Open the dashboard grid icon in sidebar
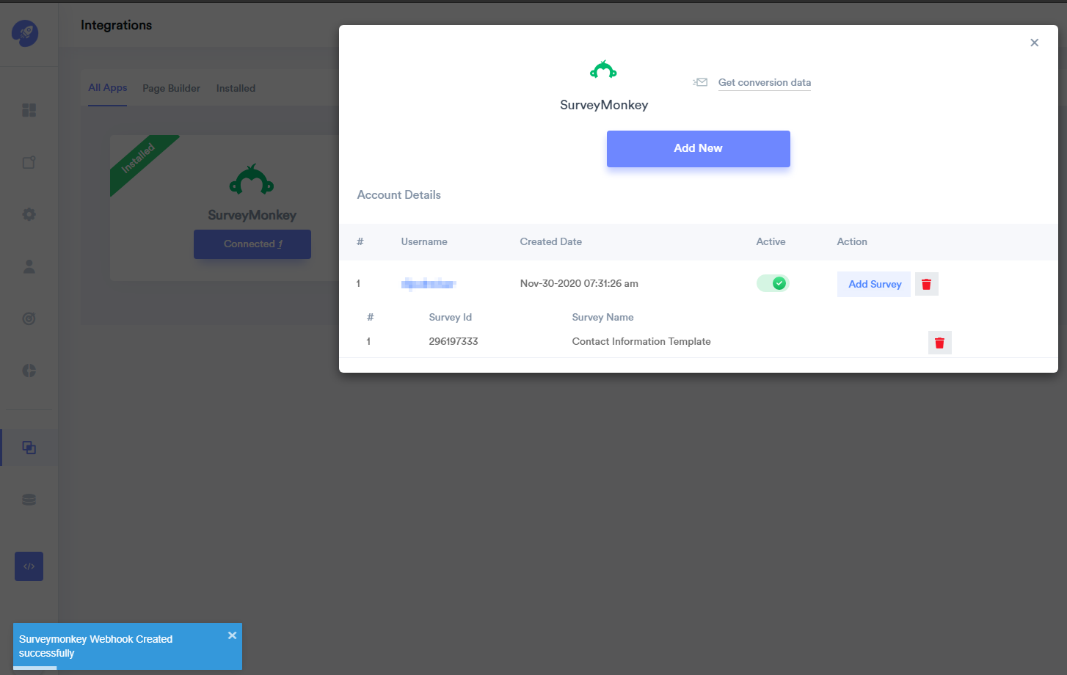Viewport: 1067px width, 675px height. pos(29,110)
